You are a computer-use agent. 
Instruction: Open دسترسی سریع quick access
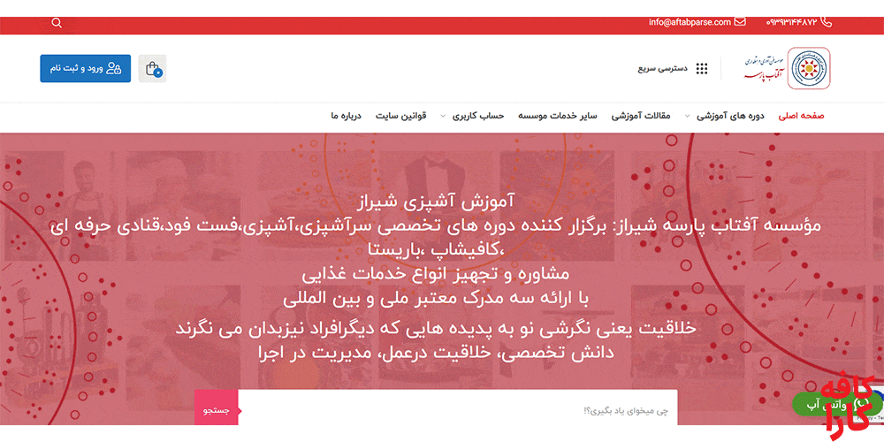(x=662, y=69)
